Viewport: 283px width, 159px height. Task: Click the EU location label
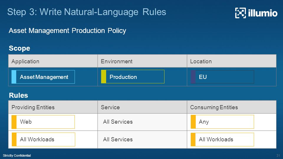[222, 77]
